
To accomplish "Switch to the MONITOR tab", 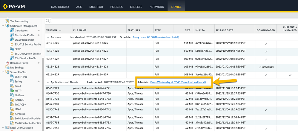I will coord(96,7).
